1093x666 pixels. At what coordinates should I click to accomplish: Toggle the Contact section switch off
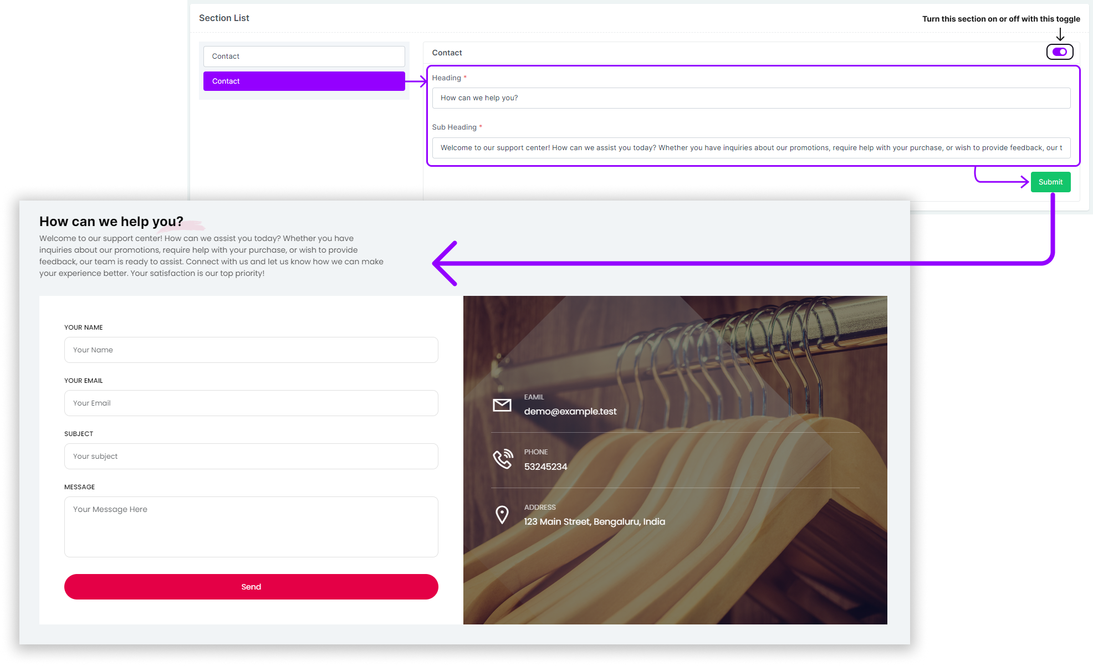click(x=1059, y=52)
